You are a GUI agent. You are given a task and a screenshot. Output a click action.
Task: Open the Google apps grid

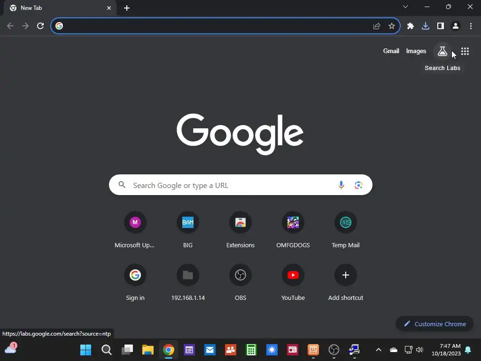465,51
